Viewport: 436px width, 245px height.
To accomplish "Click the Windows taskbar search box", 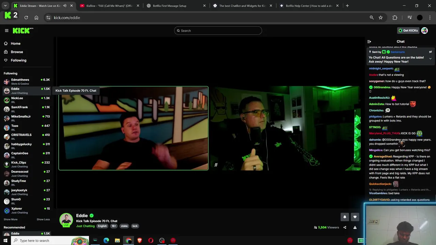I will click(50, 241).
